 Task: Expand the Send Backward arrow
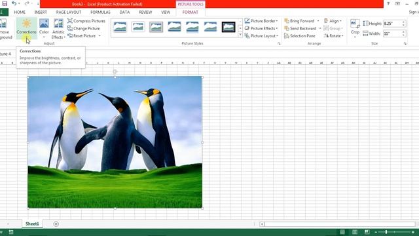point(320,28)
